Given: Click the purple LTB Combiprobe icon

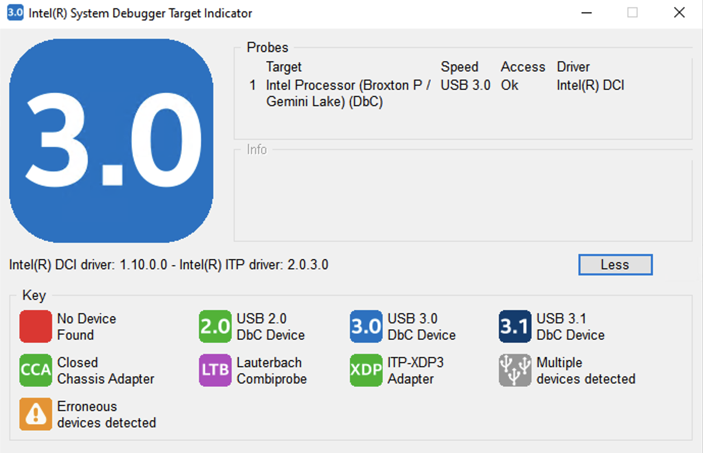Looking at the screenshot, I should click(215, 370).
